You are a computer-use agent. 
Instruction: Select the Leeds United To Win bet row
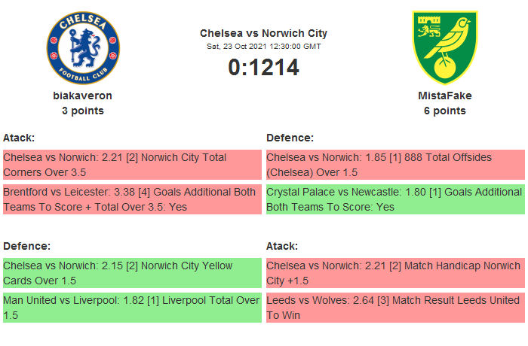pyautogui.click(x=394, y=308)
